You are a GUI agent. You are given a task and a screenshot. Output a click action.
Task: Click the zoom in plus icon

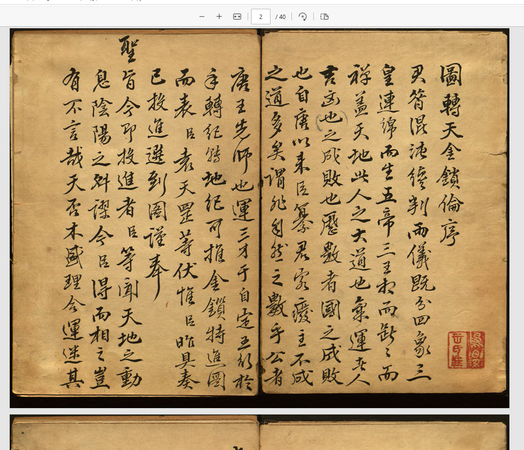pos(219,17)
